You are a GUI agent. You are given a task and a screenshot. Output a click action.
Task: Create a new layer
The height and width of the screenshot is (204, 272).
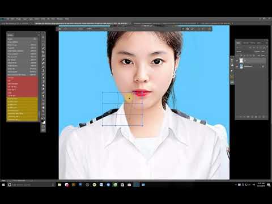(x=260, y=117)
